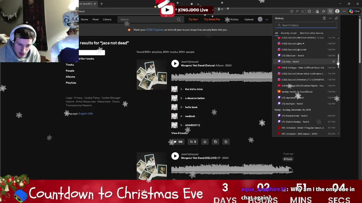
Task: Open saintaj results on SoundCloud history entry
Action: click(306, 92)
